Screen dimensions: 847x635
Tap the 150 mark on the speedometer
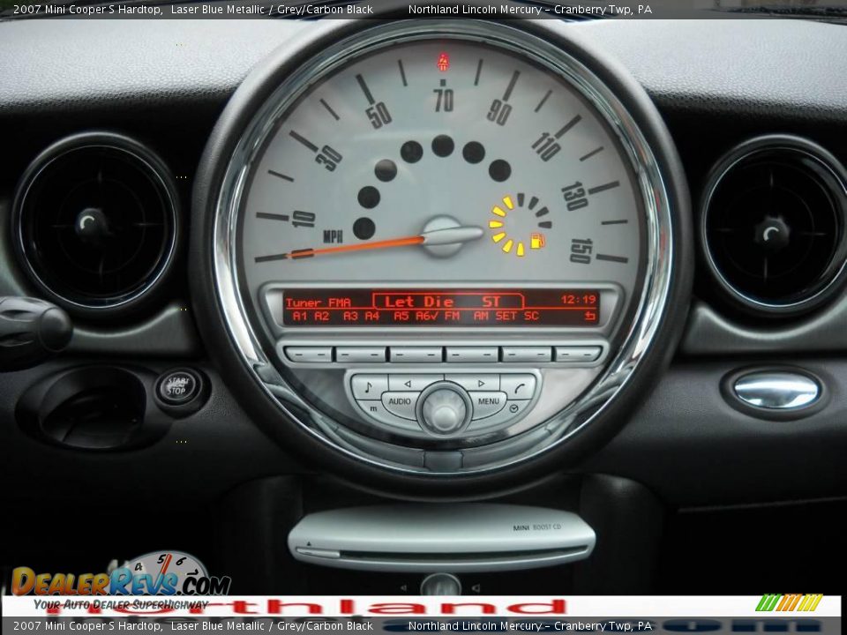(x=581, y=251)
